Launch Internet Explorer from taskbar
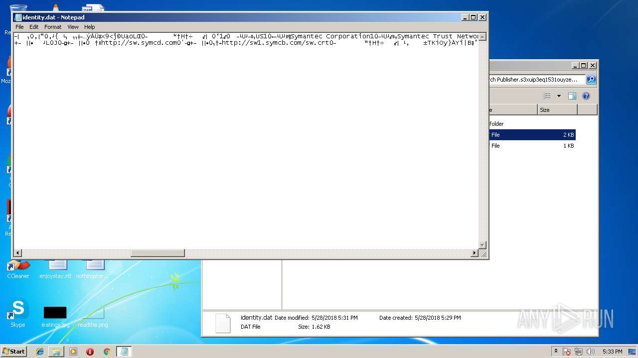 40,352
